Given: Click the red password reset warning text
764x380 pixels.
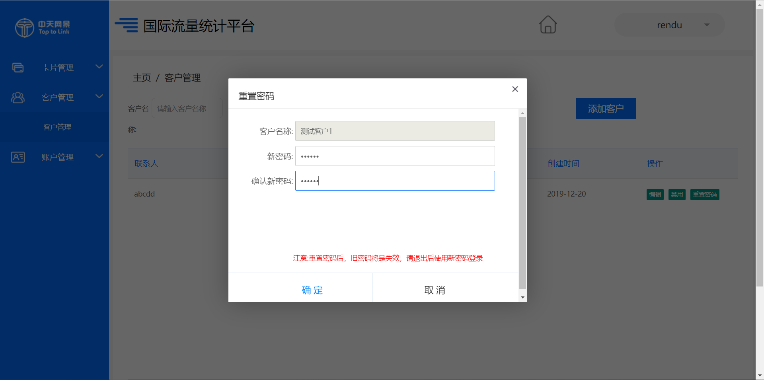Looking at the screenshot, I should pos(388,258).
